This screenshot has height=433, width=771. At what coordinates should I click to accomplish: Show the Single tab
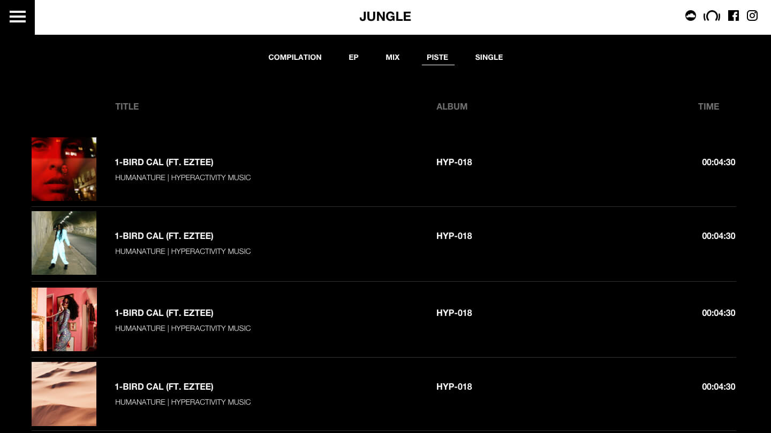489,57
